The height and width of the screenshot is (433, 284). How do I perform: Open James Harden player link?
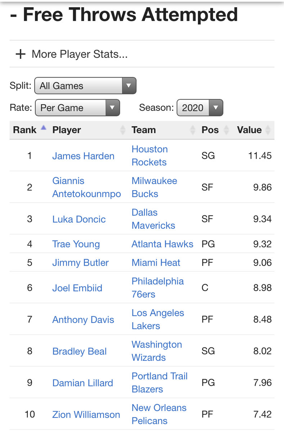tap(83, 156)
